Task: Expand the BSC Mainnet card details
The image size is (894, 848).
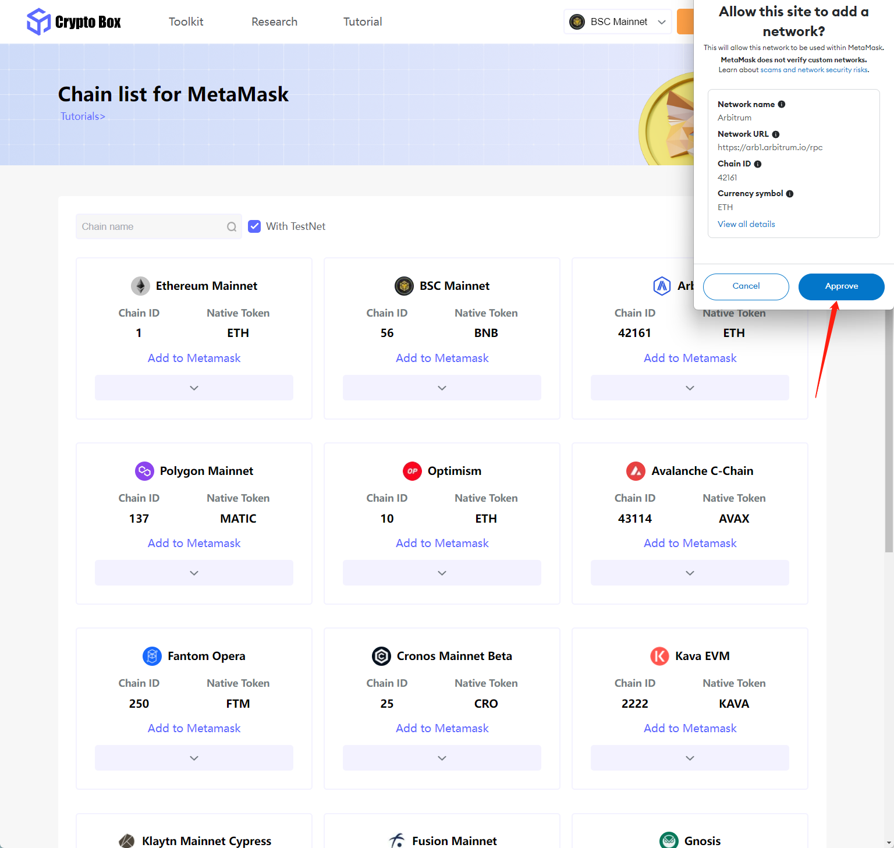Action: [442, 388]
